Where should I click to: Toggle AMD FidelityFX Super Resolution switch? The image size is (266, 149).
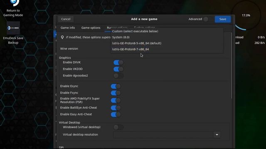click(116, 100)
